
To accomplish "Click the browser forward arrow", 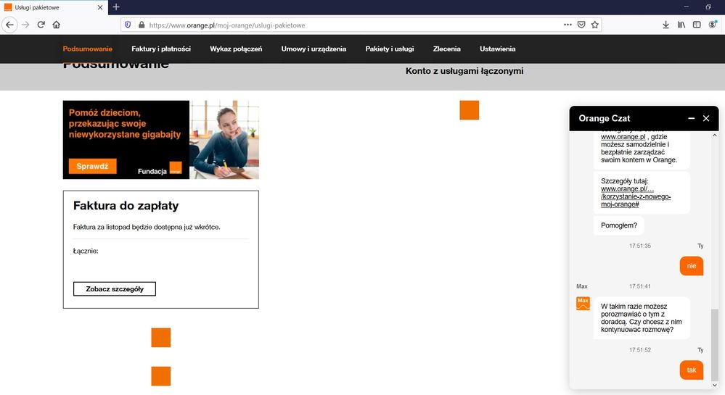I will [25, 25].
